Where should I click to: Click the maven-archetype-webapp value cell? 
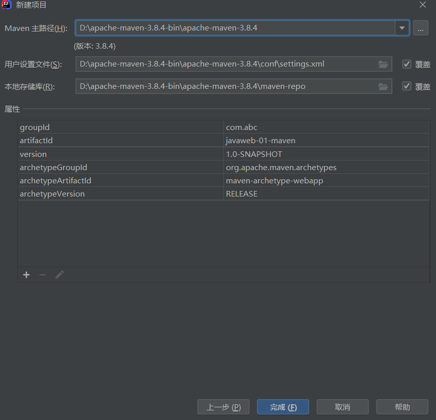click(326, 180)
